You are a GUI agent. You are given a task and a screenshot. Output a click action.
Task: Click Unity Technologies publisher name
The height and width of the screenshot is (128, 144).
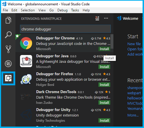coord(51,121)
